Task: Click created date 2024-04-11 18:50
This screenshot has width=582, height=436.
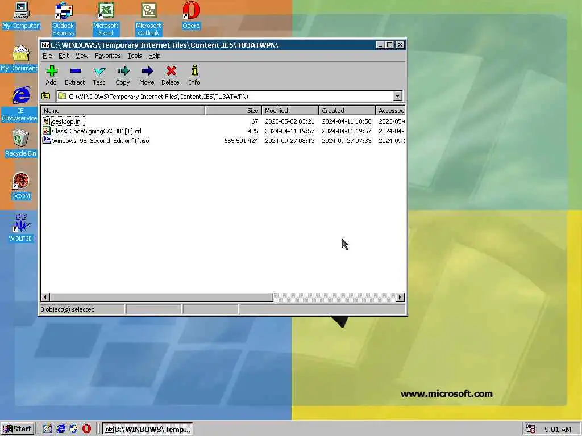Action: click(x=347, y=121)
